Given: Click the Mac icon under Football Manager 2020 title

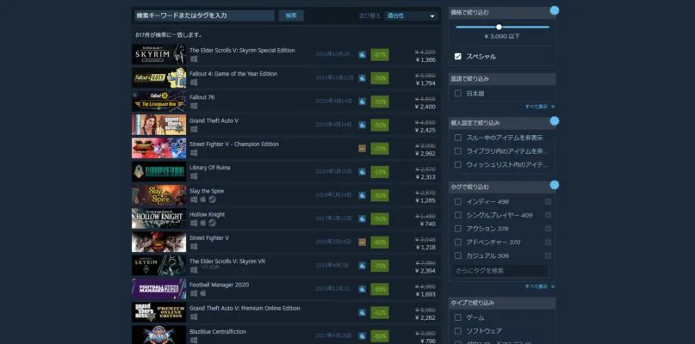Looking at the screenshot, I should (203, 293).
